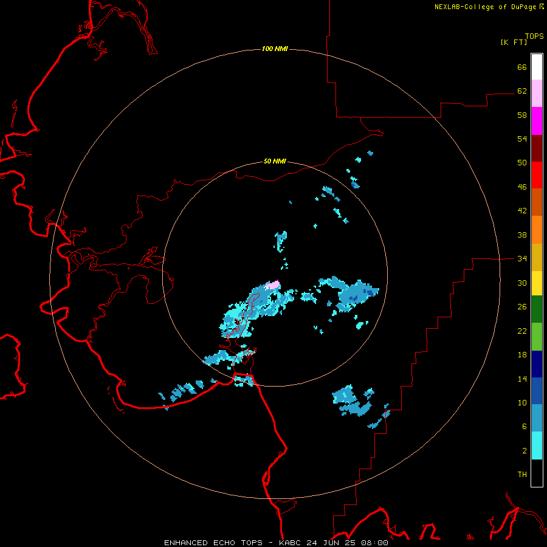This screenshot has width=547, height=547.
Task: Click the 46 legend value
Action: 522,187
